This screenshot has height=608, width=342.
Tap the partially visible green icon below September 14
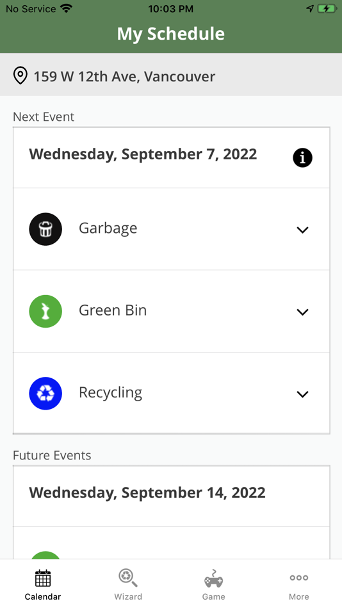tap(45, 556)
